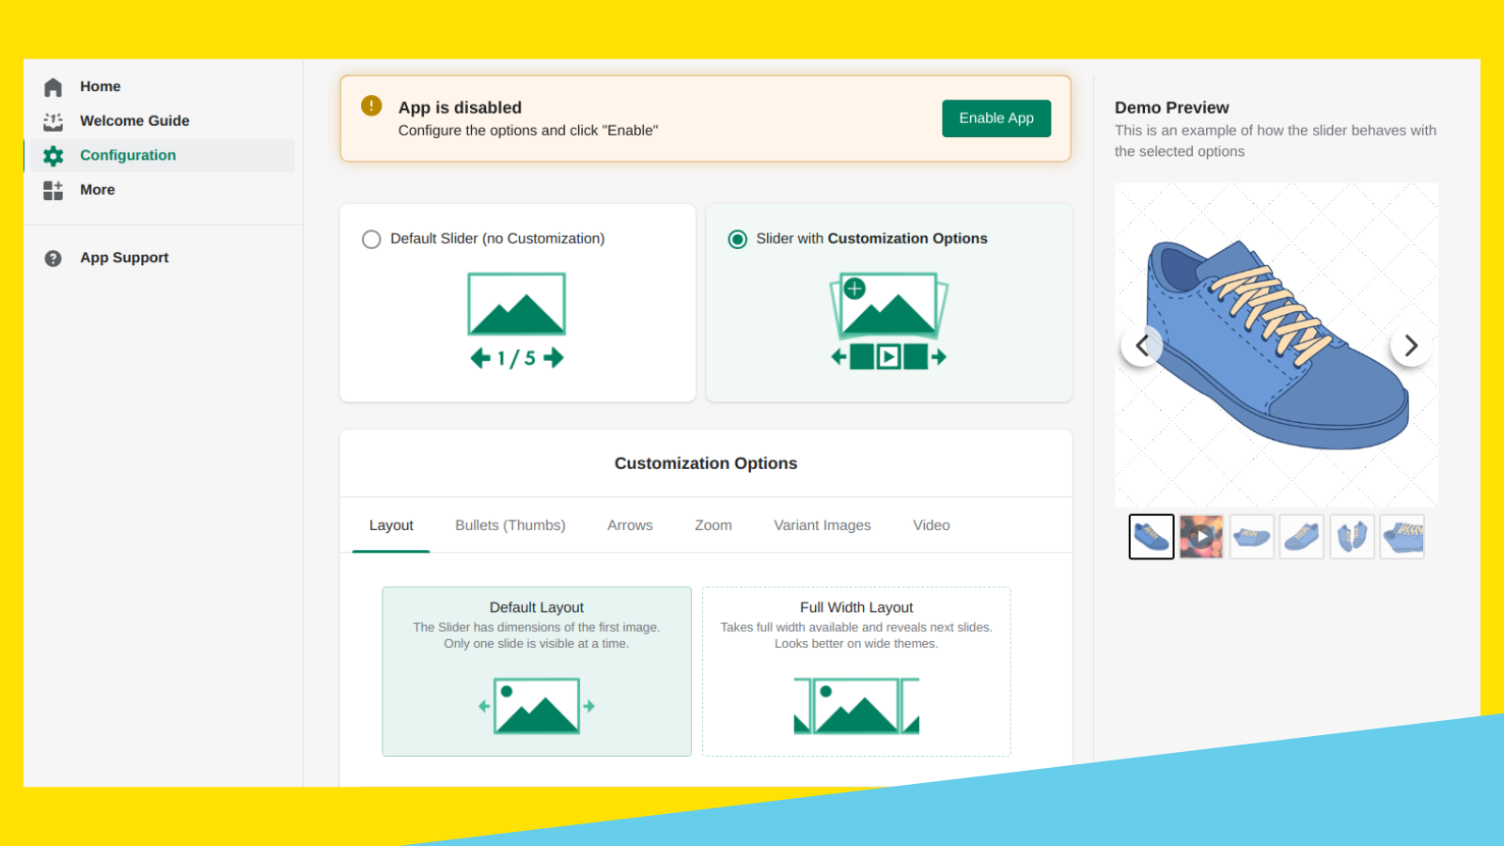Click the Enable App button
Viewport: 1504px width, 846px height.
click(996, 118)
